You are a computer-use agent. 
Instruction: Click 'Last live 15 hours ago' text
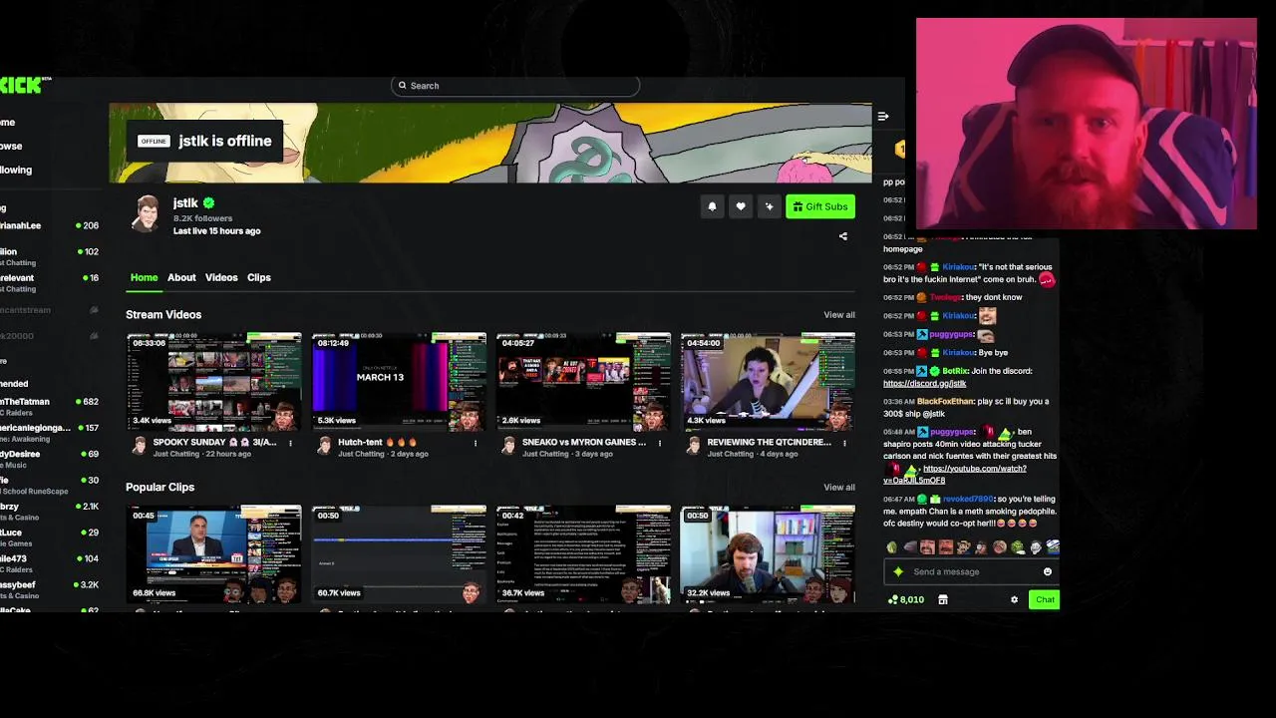(x=216, y=231)
